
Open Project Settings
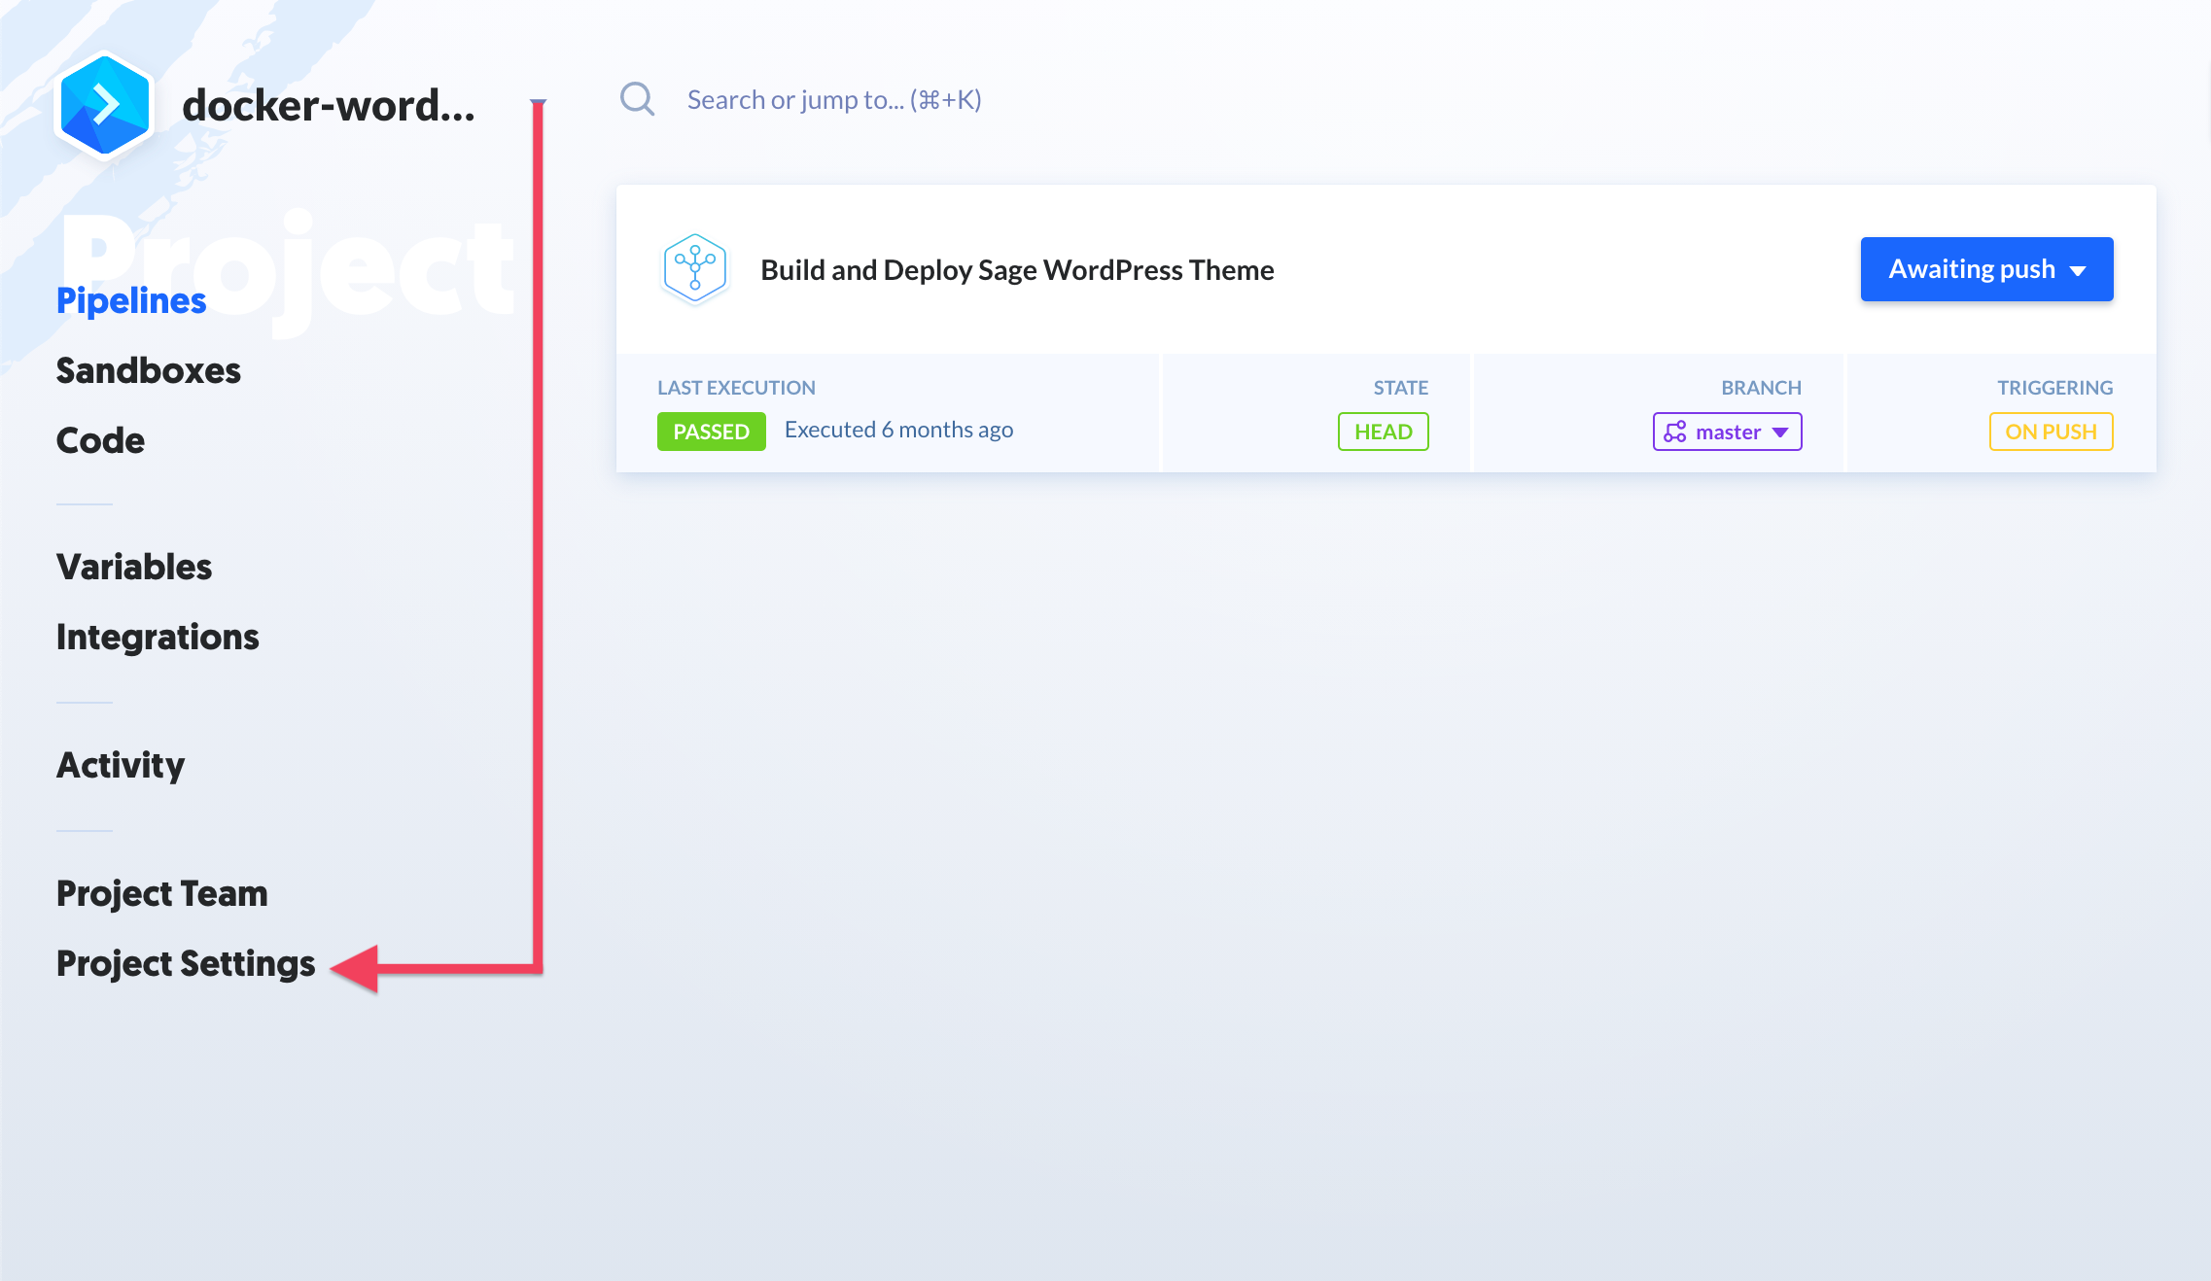tap(186, 963)
